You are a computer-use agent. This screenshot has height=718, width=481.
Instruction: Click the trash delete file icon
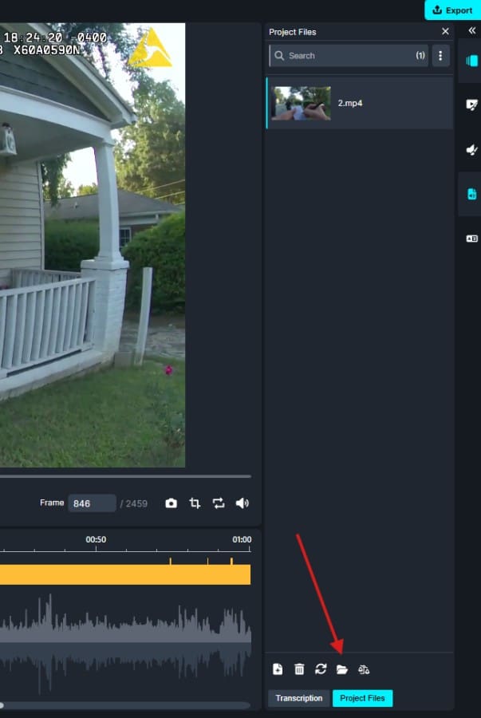click(x=299, y=669)
